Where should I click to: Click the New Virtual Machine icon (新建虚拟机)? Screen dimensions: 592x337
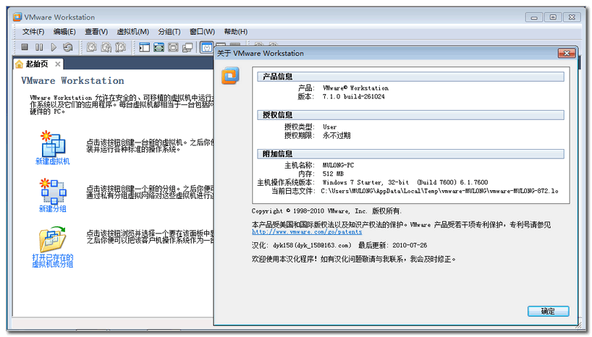[x=53, y=143]
